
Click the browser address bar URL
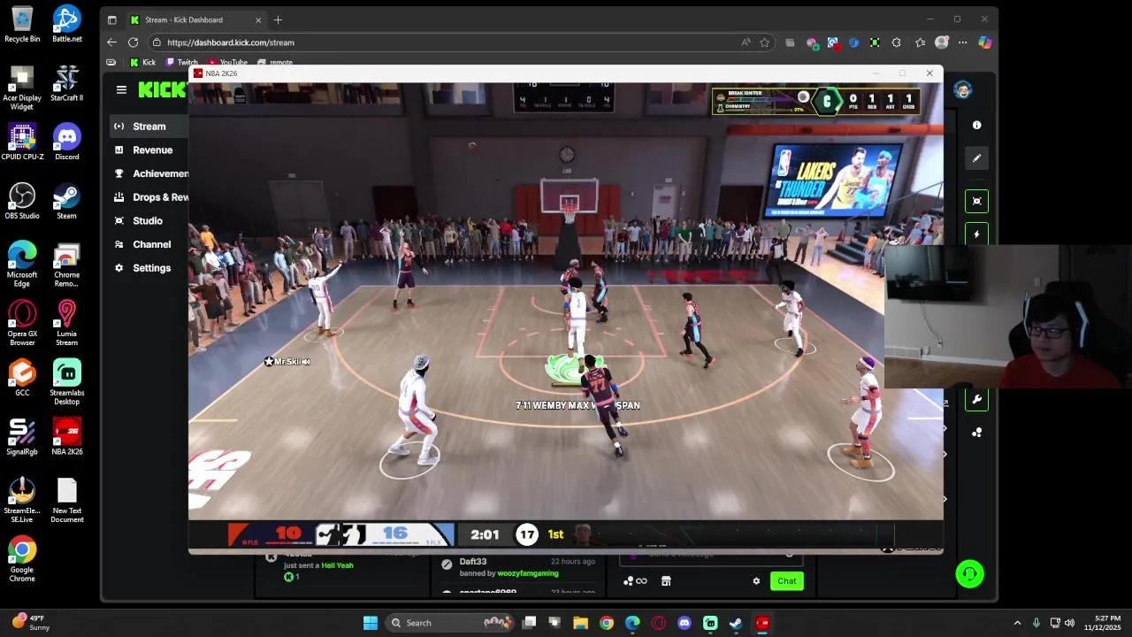point(231,42)
